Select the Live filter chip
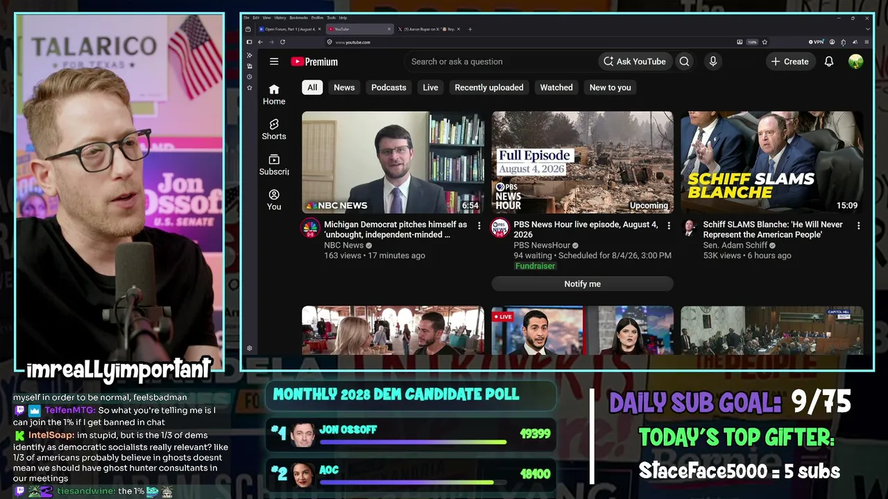 431,87
